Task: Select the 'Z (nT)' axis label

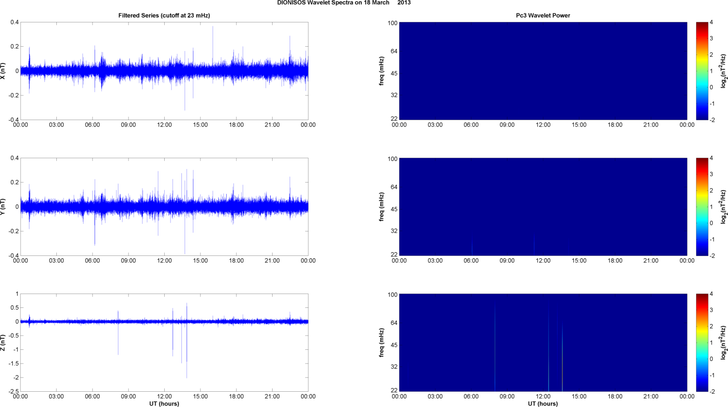Action: pos(3,343)
